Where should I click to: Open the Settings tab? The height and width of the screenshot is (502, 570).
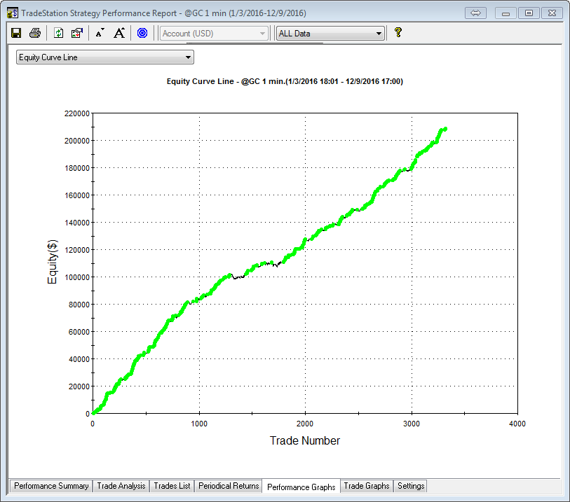pos(410,486)
